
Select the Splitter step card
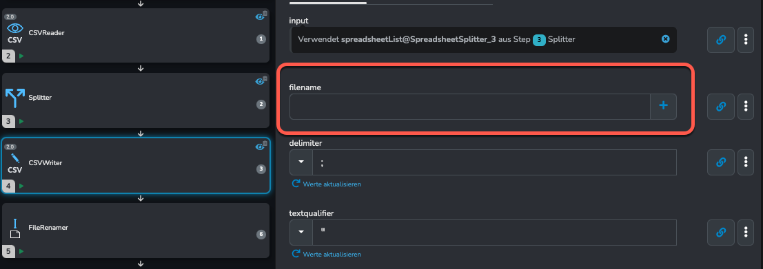tap(135, 100)
